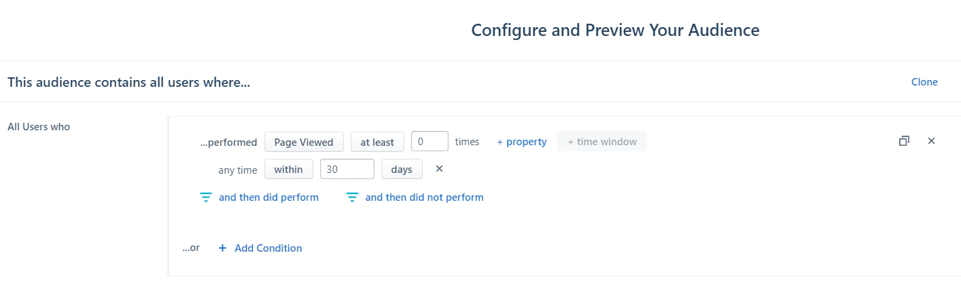This screenshot has height=289, width=961.
Task: Click the plus icon before Add Condition
Action: pos(222,248)
